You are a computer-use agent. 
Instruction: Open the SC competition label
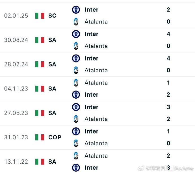click(x=52, y=16)
